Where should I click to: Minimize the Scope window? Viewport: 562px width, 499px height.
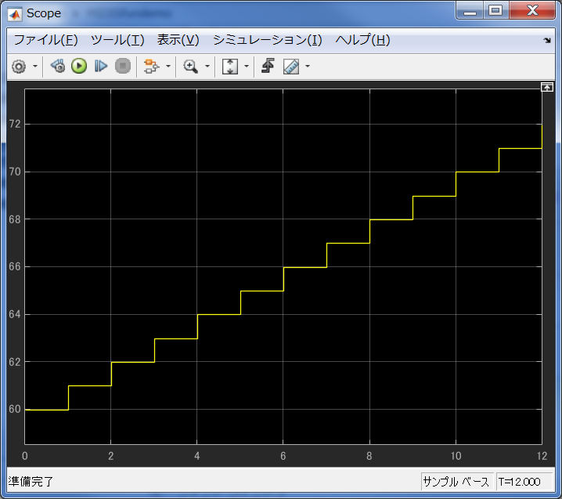[470, 10]
